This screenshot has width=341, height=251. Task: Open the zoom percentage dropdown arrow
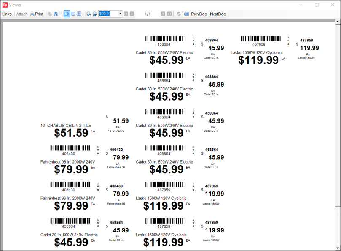120,14
